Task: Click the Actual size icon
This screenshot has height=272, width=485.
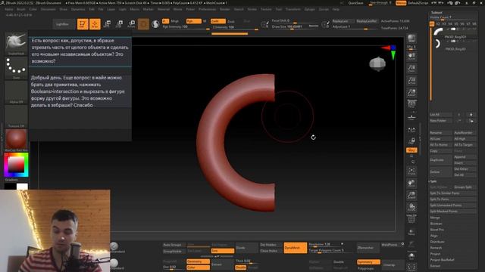Action: 411,81
